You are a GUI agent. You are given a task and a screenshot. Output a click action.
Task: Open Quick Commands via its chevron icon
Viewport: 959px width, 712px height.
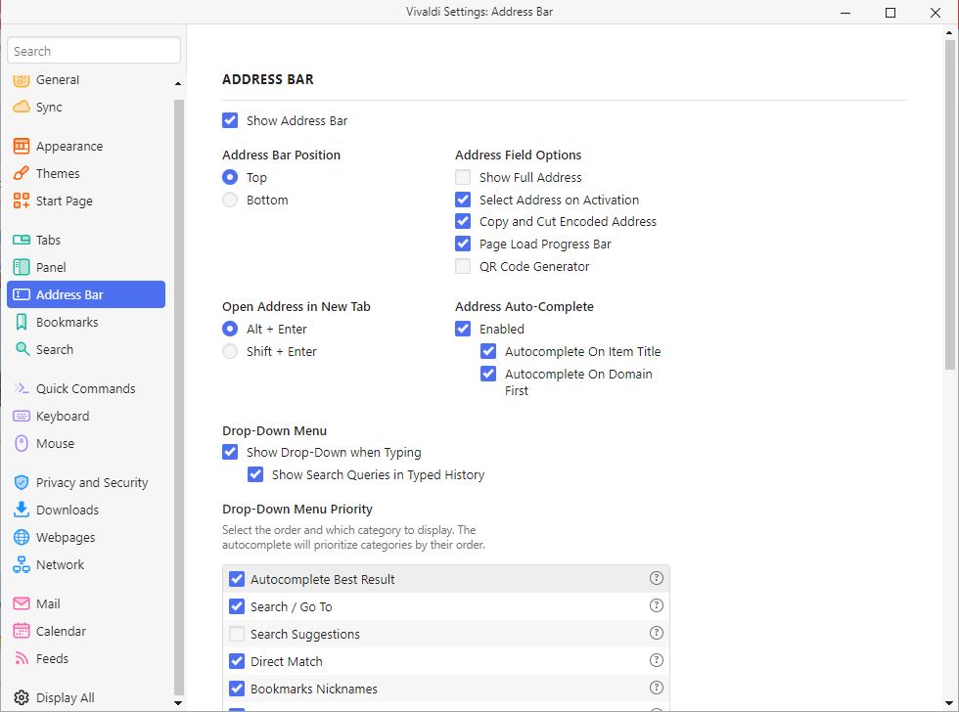coord(22,388)
